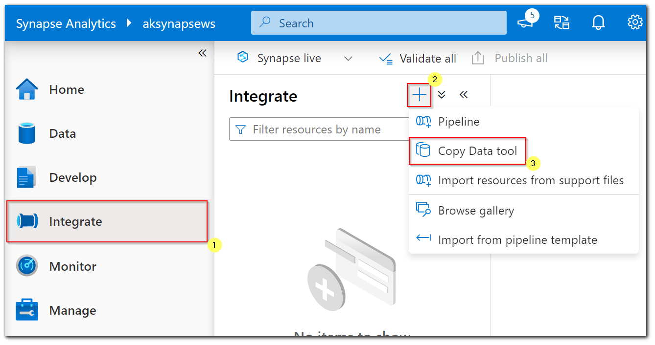This screenshot has width=655, height=345.
Task: Click the aksynapsews workspace name
Action: (179, 23)
